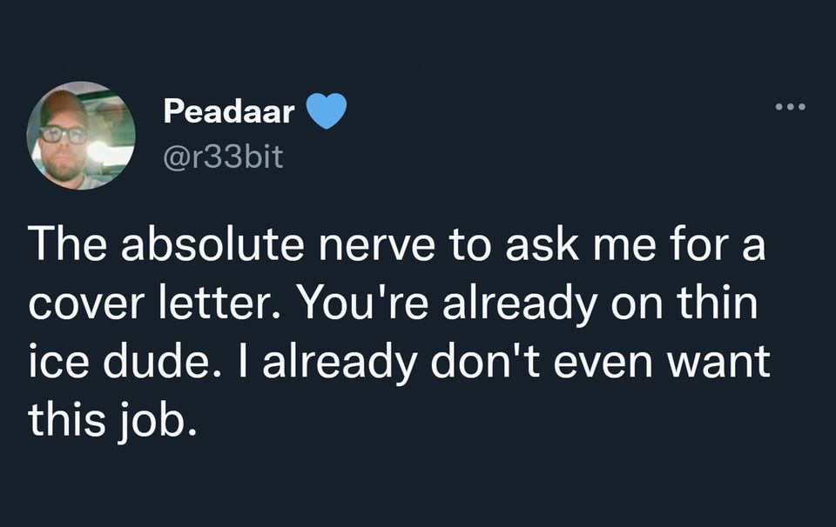Click the glasses in the avatar photo
This screenshot has width=836, height=527.
click(x=64, y=134)
